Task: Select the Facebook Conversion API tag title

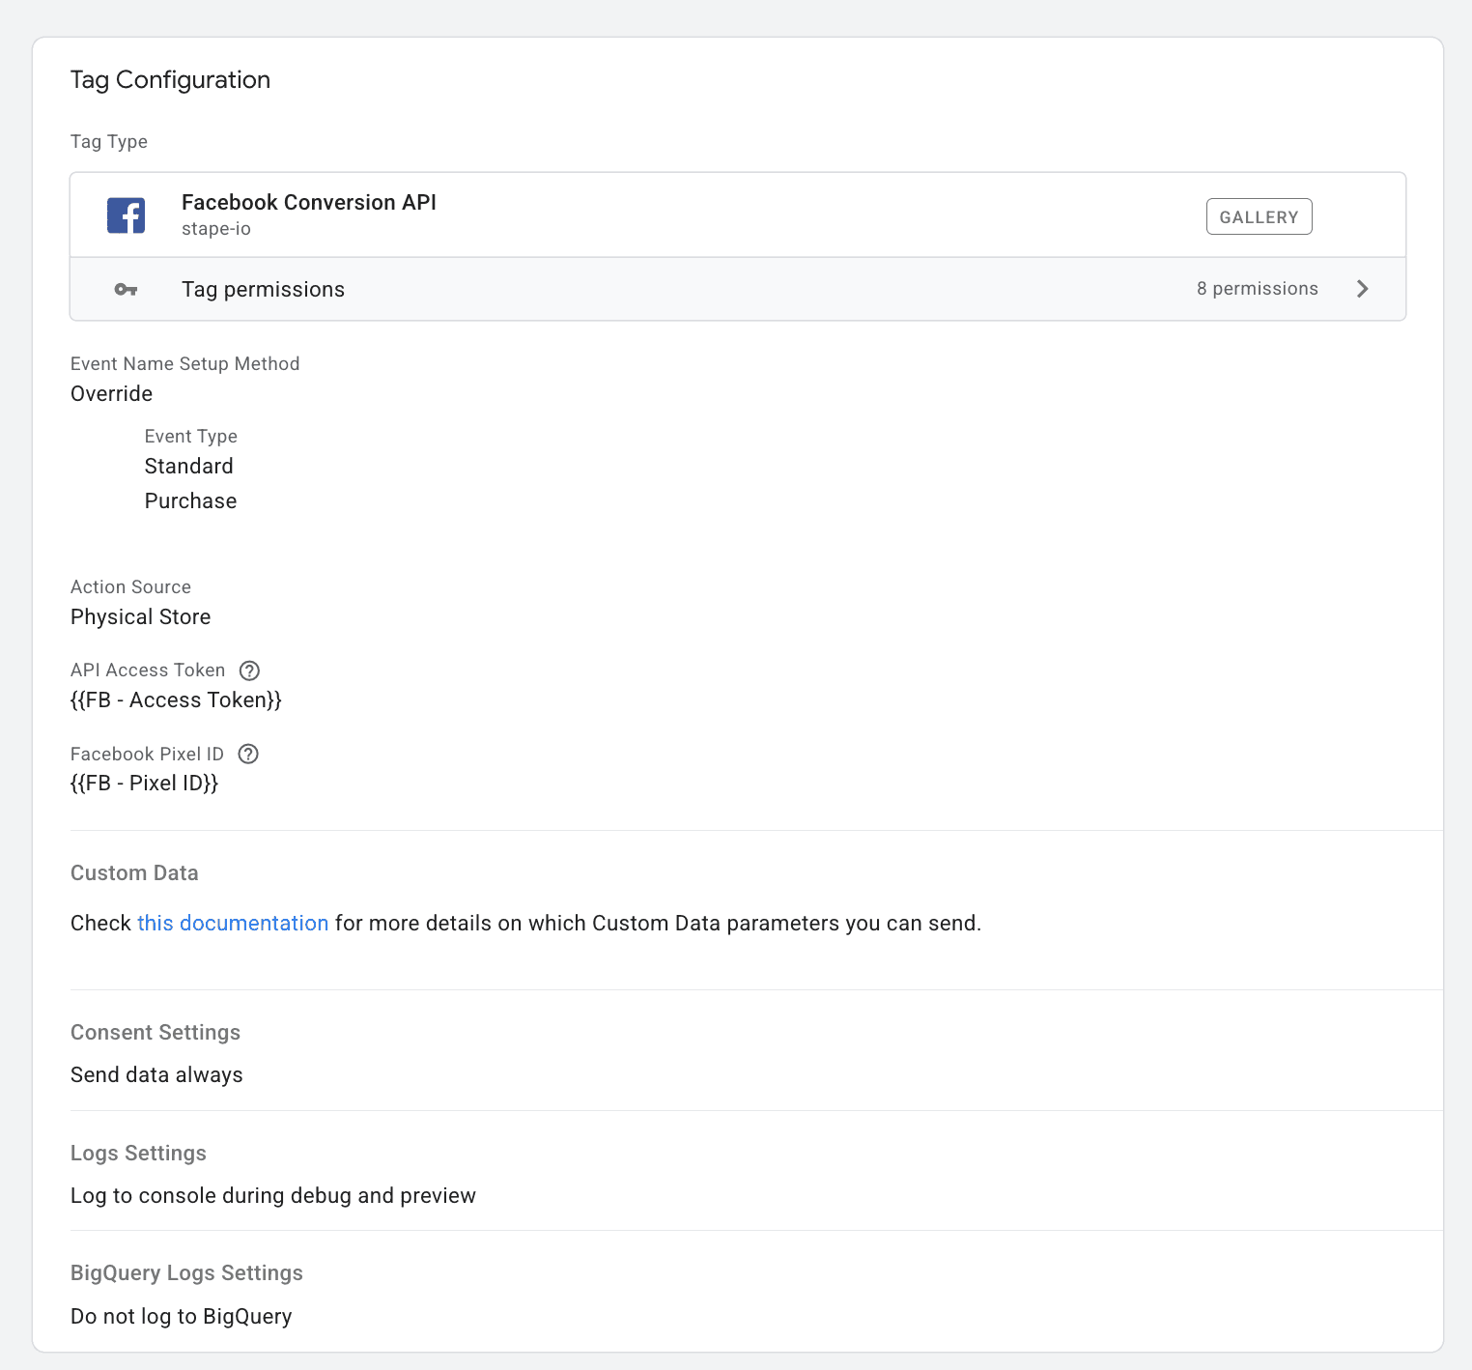Action: [308, 203]
